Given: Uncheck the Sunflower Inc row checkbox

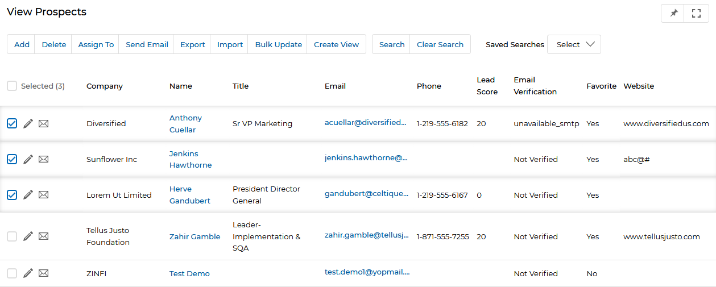Looking at the screenshot, I should click(12, 159).
